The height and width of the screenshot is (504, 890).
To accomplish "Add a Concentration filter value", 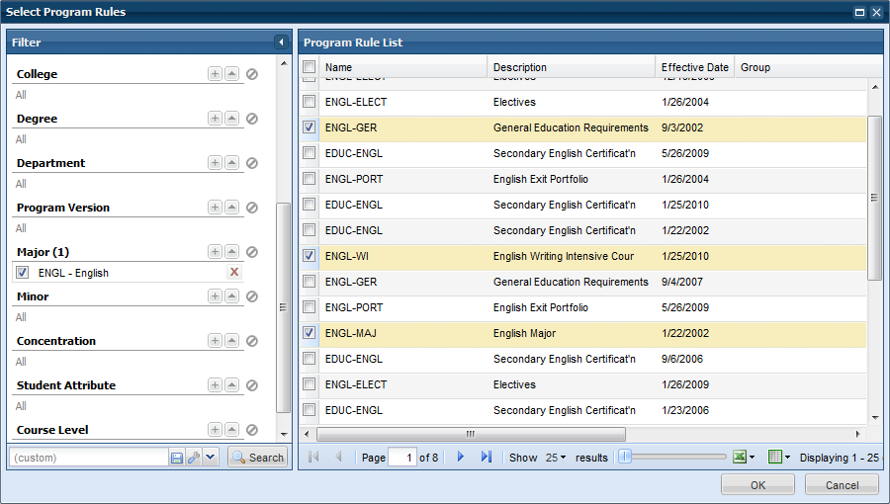I will point(215,341).
